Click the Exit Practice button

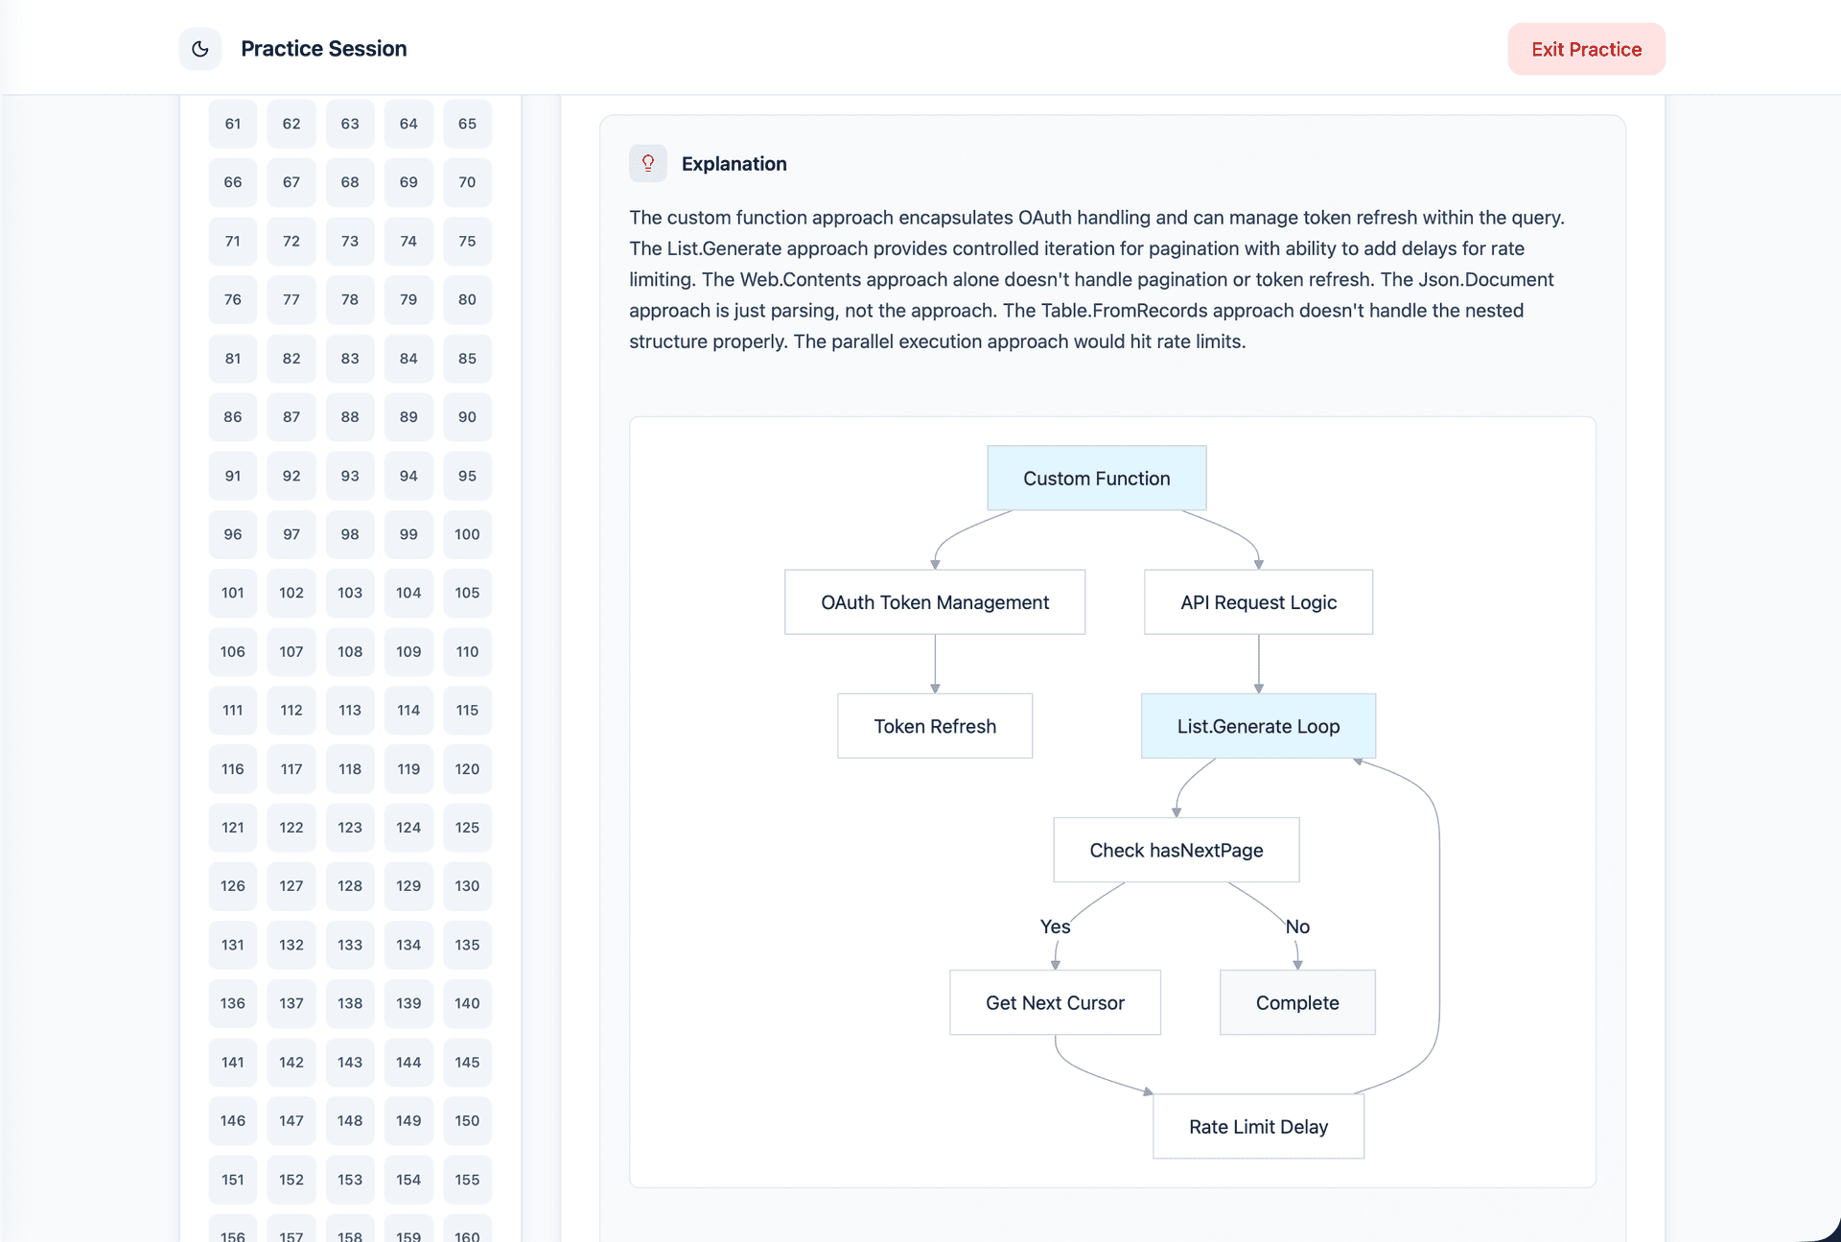[x=1586, y=49]
